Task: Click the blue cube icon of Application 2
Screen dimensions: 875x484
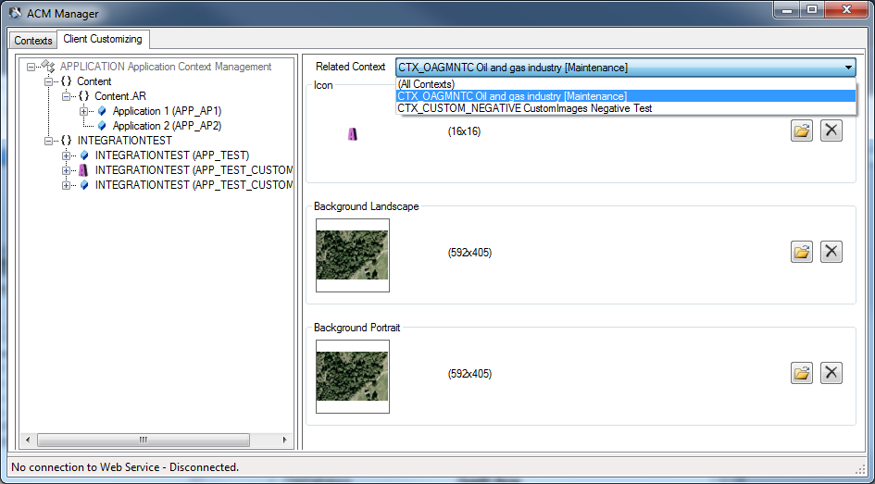Action: (102, 126)
